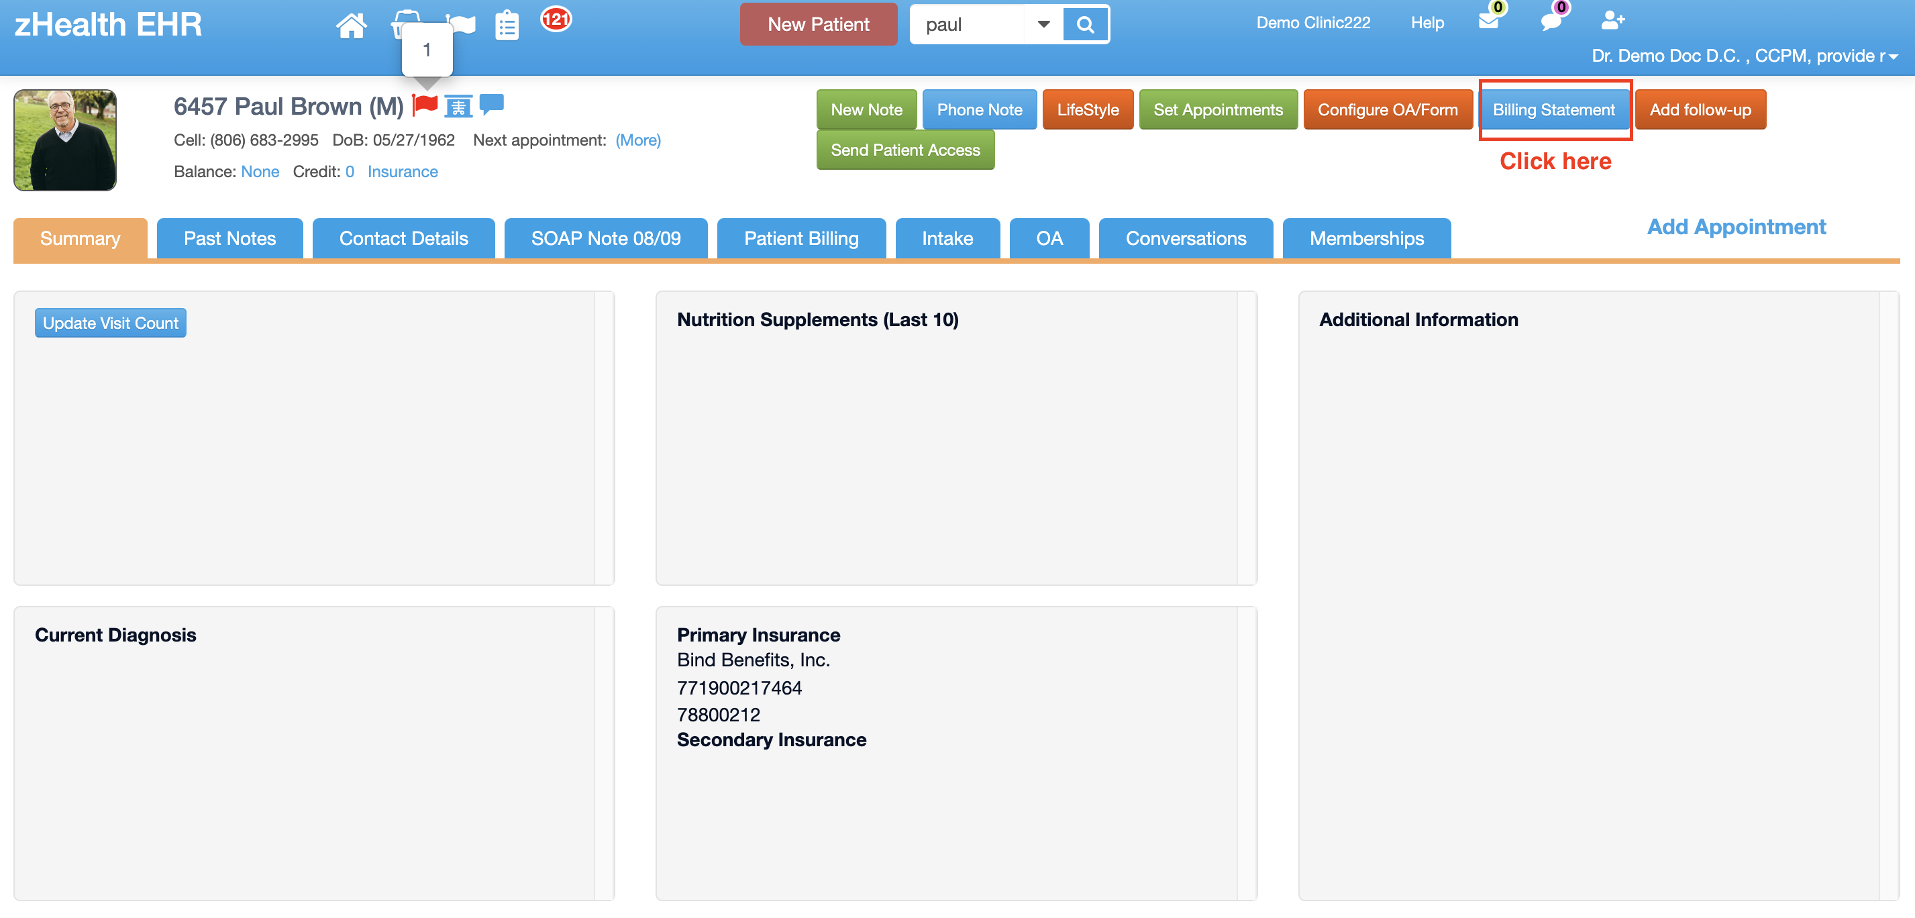Switch to the Conversations tab

click(x=1186, y=239)
